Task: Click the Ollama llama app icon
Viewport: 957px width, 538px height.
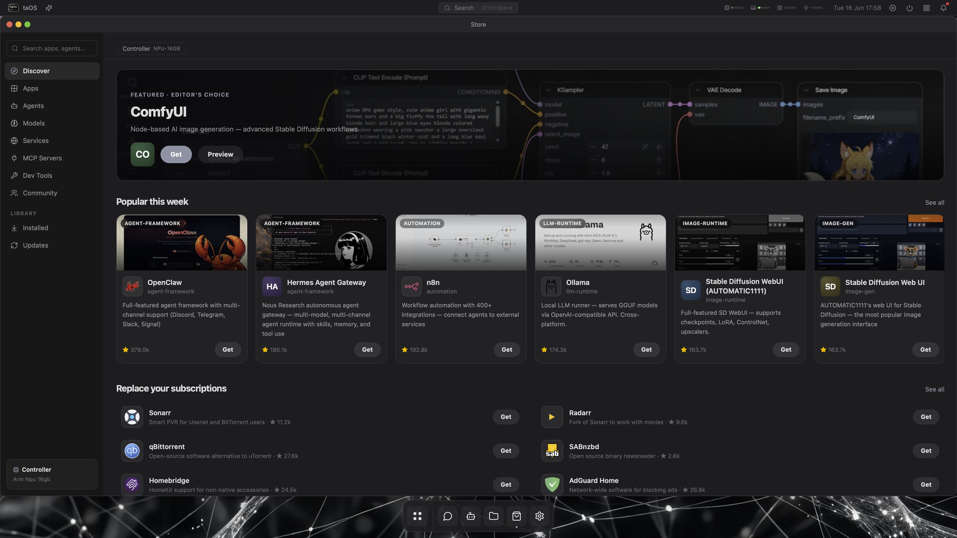Action: click(551, 286)
